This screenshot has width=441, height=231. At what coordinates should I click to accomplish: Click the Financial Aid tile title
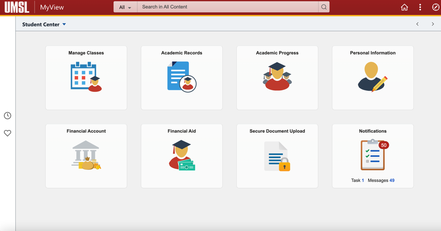coord(182,131)
